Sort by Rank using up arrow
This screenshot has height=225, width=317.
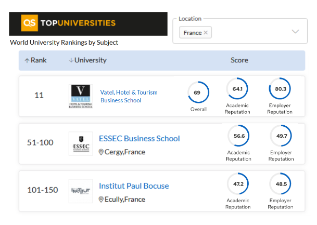click(x=27, y=60)
